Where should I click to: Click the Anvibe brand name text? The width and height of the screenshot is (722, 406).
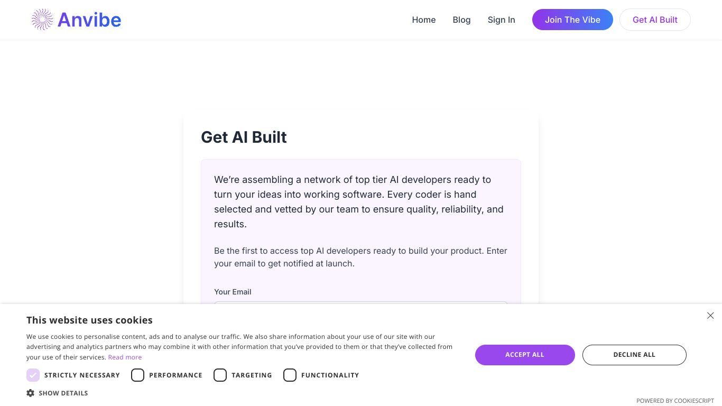(x=89, y=20)
